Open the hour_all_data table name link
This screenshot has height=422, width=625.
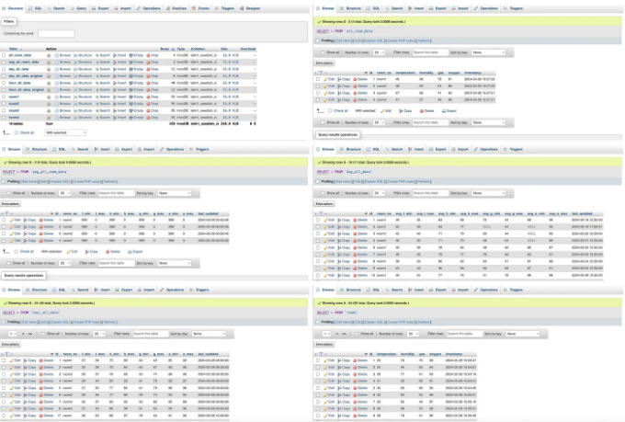(x=19, y=83)
